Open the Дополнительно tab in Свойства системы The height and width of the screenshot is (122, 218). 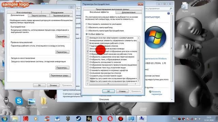pyautogui.click(x=17, y=15)
